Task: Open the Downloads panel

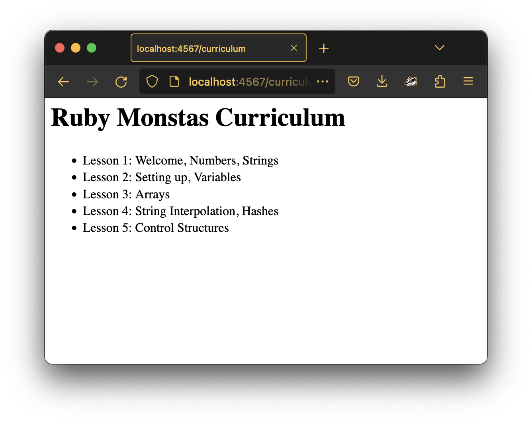Action: pos(382,81)
